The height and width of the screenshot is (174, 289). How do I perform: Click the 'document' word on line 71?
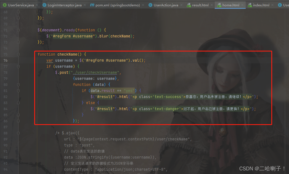[51, 30]
